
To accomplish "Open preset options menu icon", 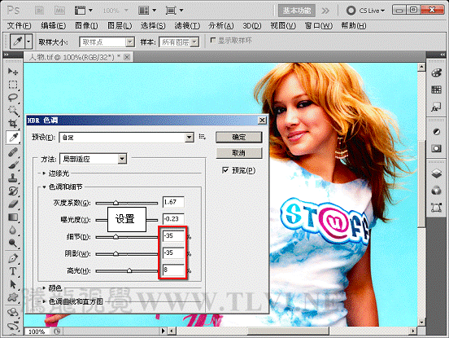I will click(x=203, y=137).
